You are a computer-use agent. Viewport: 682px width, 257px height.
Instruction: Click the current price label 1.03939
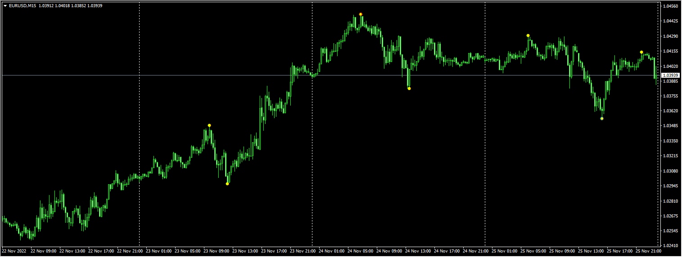point(671,75)
